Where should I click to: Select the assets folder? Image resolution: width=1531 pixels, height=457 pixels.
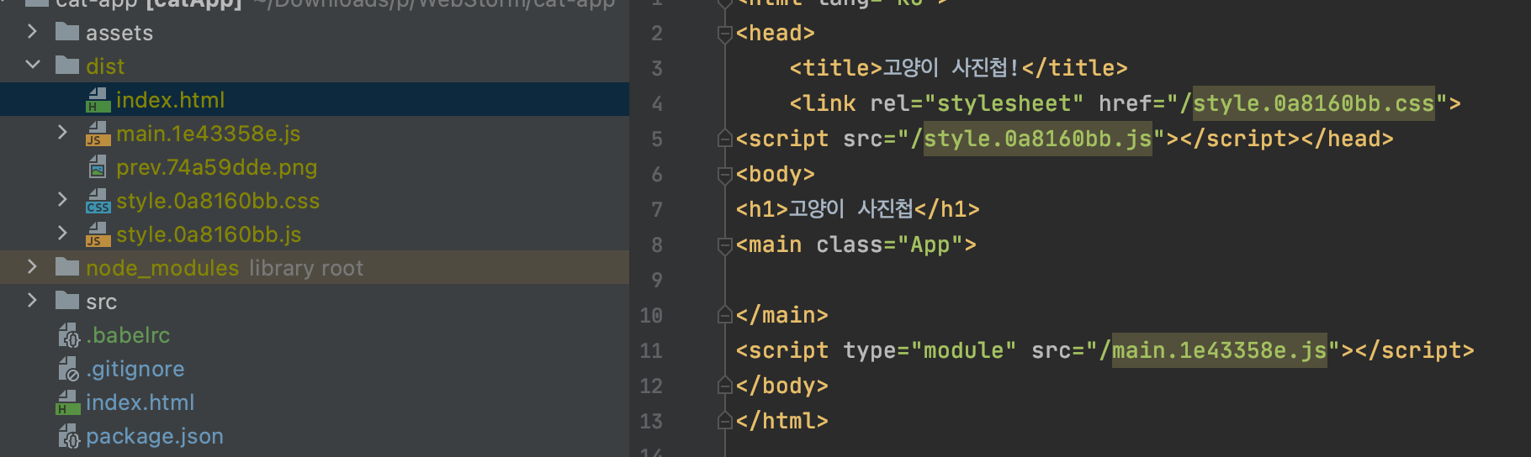(x=119, y=33)
